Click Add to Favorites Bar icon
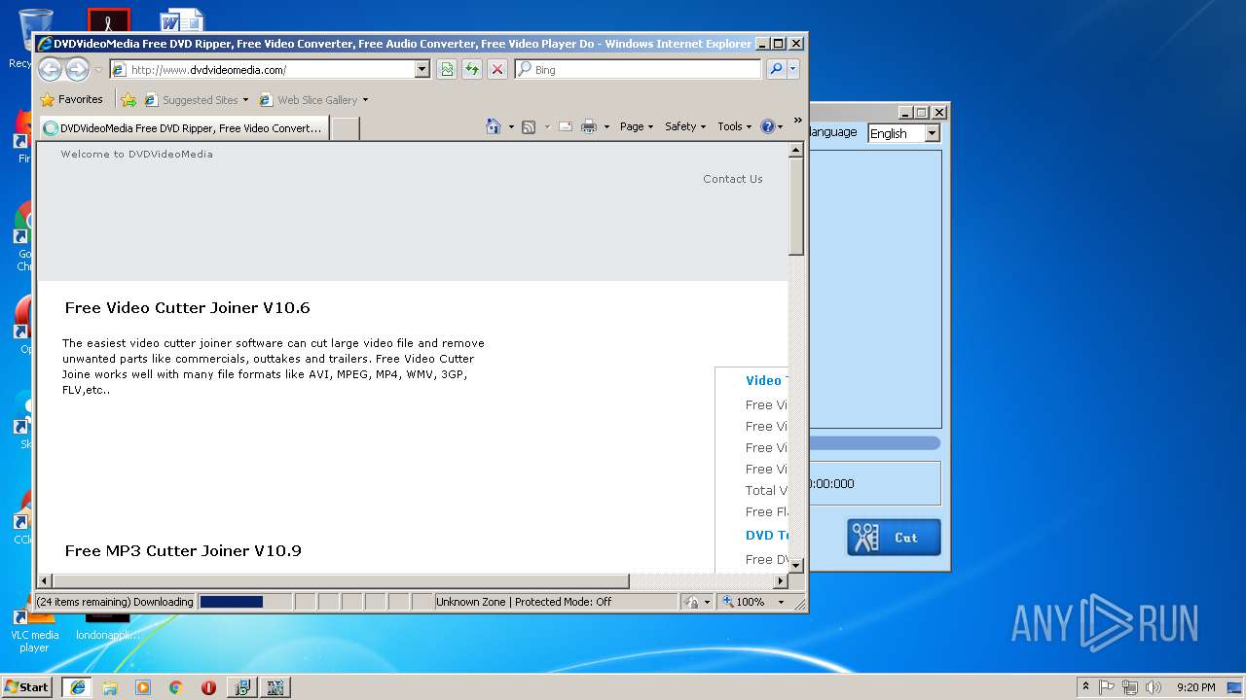This screenshot has height=700, width=1246. (x=128, y=99)
